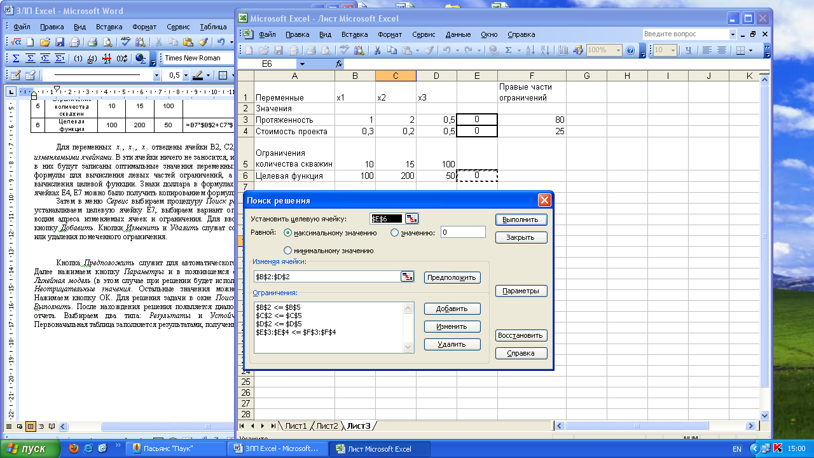
Task: Click the (1) equation number icon in Word
Action: tap(78, 59)
